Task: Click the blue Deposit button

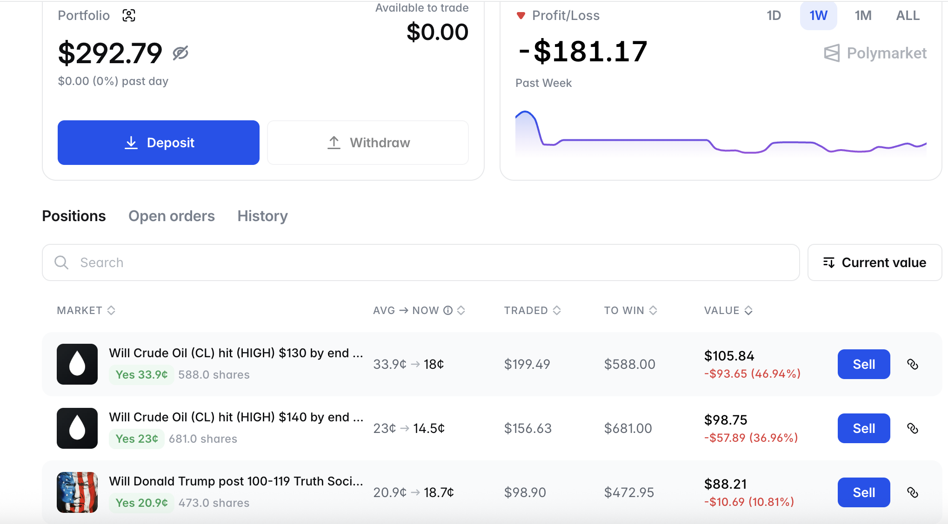Action: point(159,143)
